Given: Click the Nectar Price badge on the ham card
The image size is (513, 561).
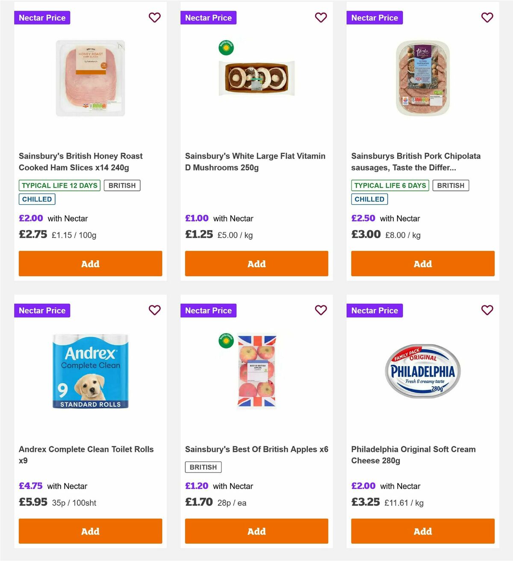Looking at the screenshot, I should [x=42, y=18].
